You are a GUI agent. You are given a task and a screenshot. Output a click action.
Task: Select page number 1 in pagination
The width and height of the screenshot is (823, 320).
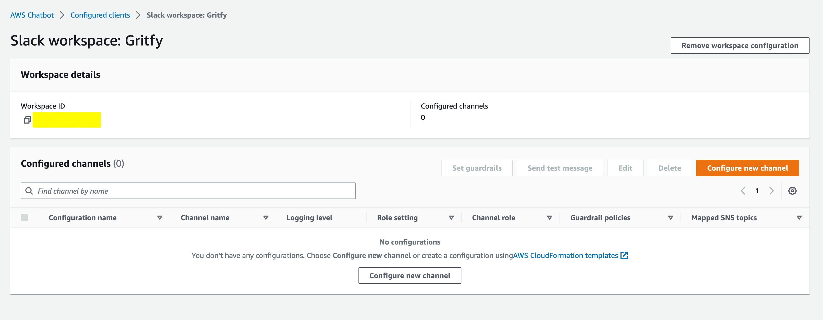(x=757, y=191)
